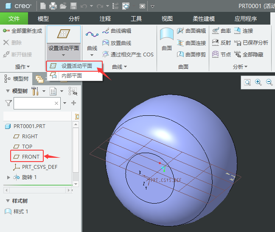Click the 全部隐藏 tool
This screenshot has width=275, height=232.
[x=249, y=54]
